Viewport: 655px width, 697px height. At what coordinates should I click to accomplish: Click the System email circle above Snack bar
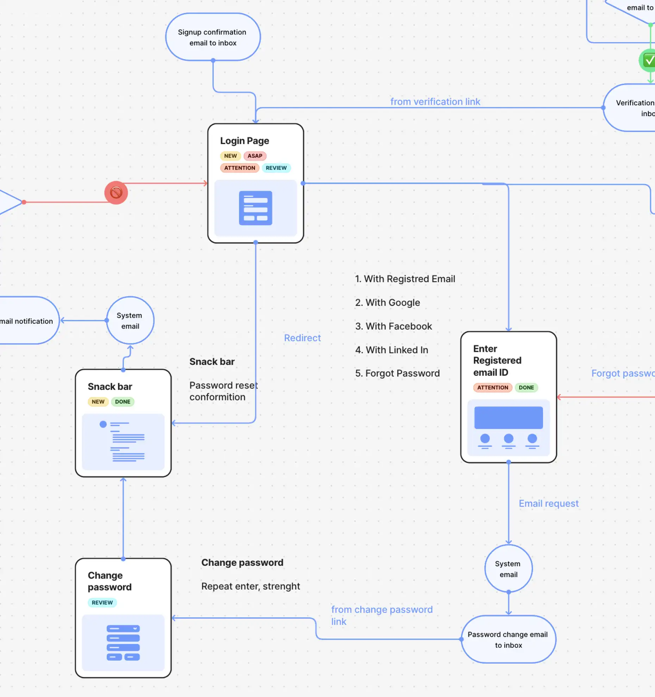click(x=130, y=321)
